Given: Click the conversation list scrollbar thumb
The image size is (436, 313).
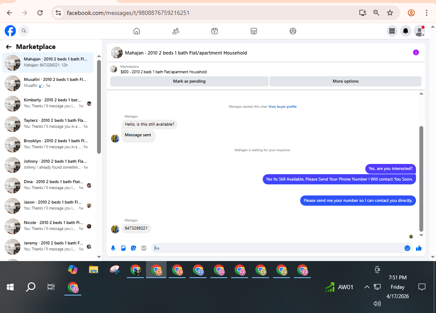Looking at the screenshot, I should 99,107.
